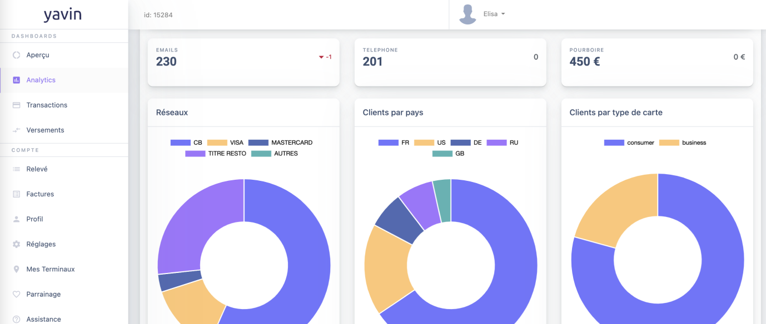The image size is (766, 324).
Task: Open the Parrainage page
Action: click(64, 294)
